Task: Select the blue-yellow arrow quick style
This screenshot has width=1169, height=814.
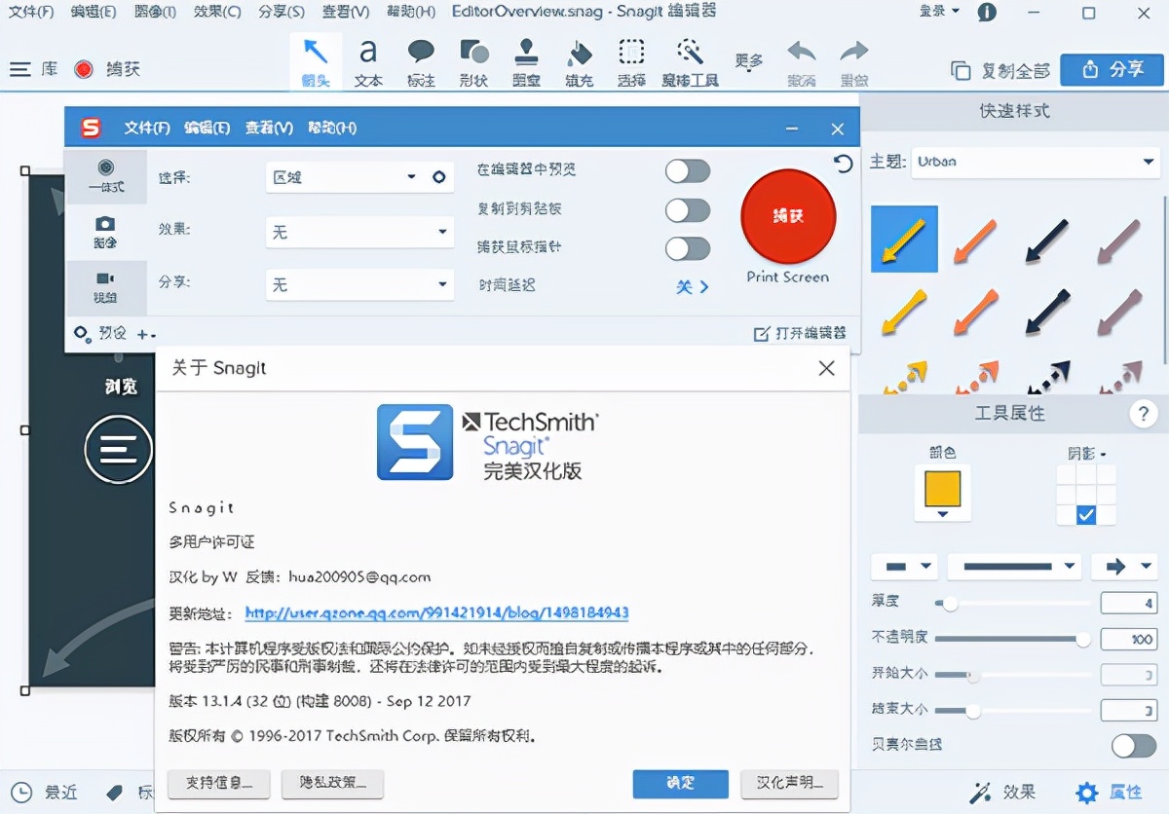Action: point(905,238)
